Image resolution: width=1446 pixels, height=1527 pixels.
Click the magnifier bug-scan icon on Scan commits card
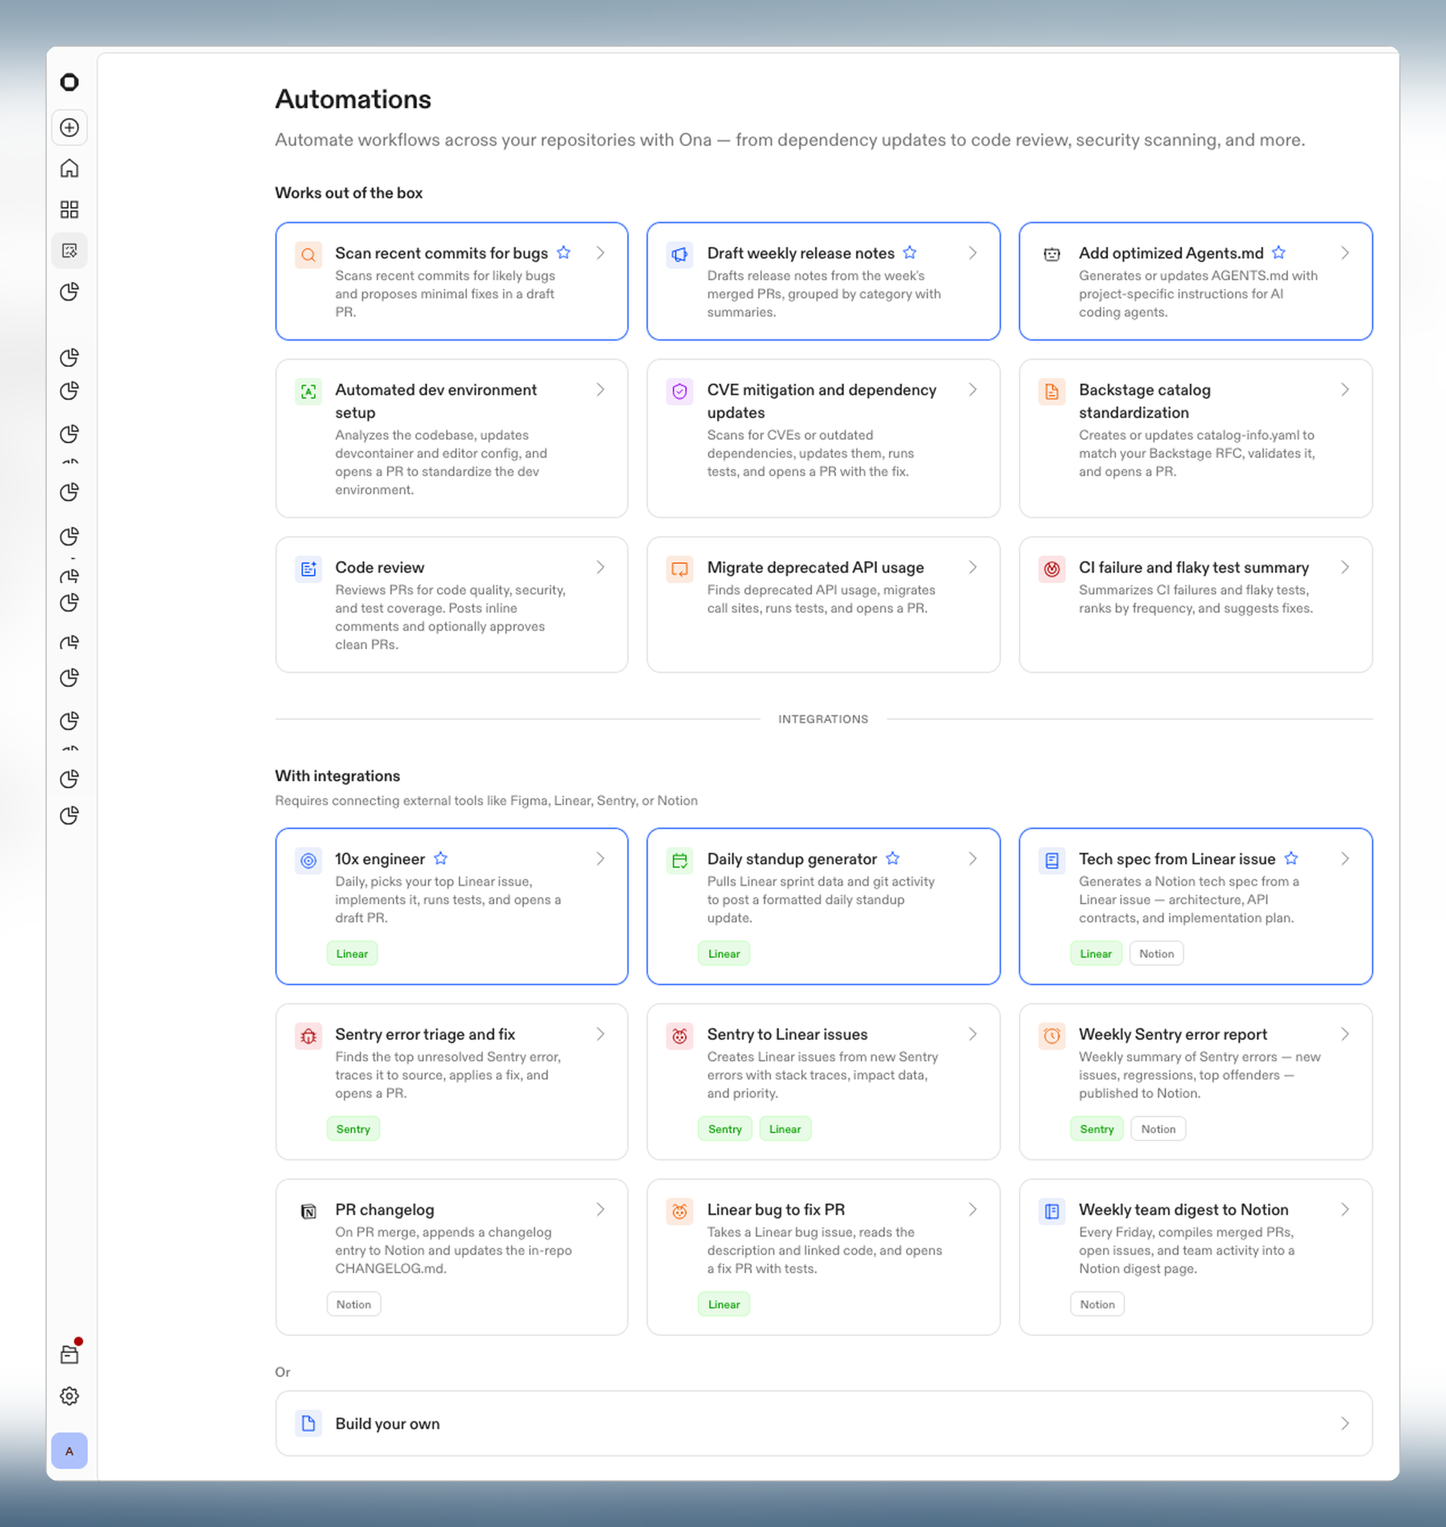click(x=309, y=255)
